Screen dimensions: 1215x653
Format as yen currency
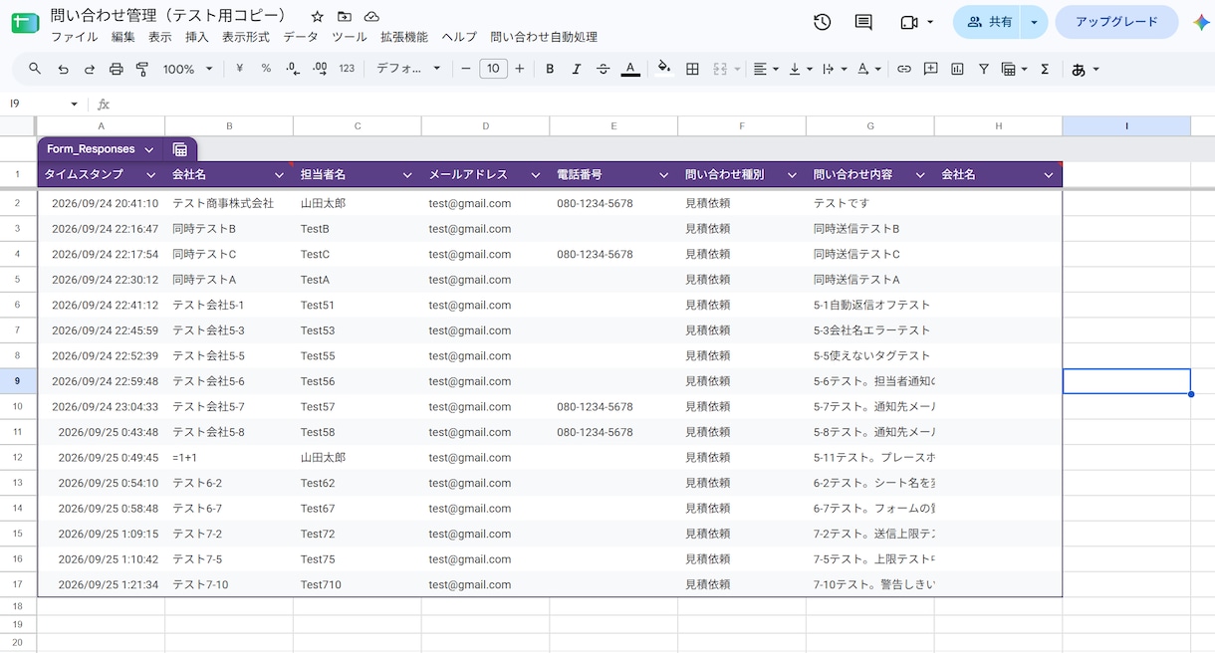point(240,69)
